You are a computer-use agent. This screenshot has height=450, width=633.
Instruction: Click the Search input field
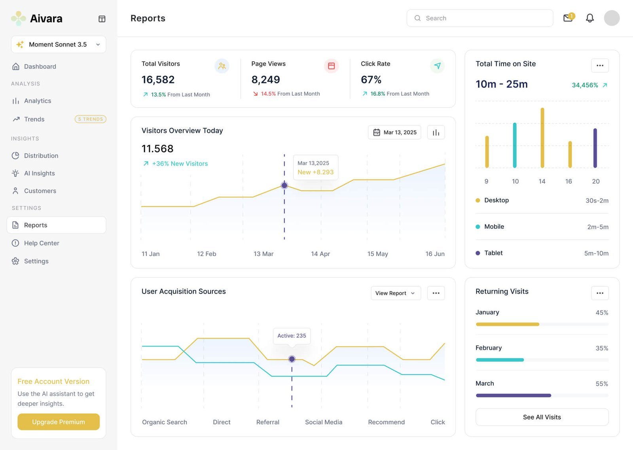pos(479,18)
